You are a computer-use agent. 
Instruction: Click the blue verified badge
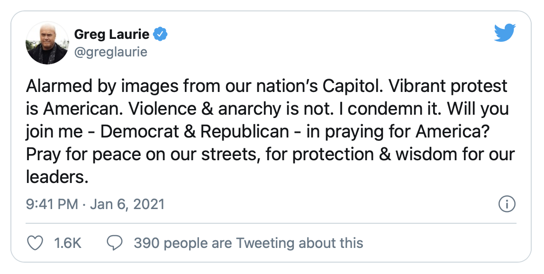tap(161, 34)
